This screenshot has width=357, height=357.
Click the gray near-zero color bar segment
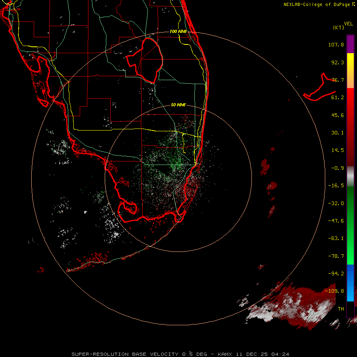click(350, 177)
